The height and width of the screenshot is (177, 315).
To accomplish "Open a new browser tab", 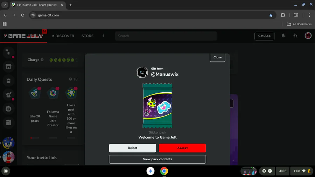I will (x=70, y=5).
